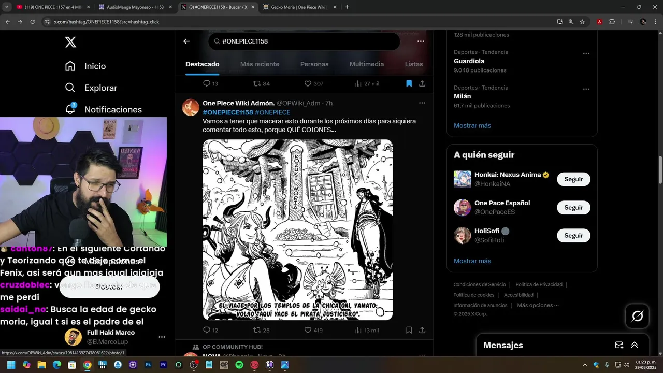The image size is (663, 373).
Task: Open the Grok floating button
Action: coord(637,315)
